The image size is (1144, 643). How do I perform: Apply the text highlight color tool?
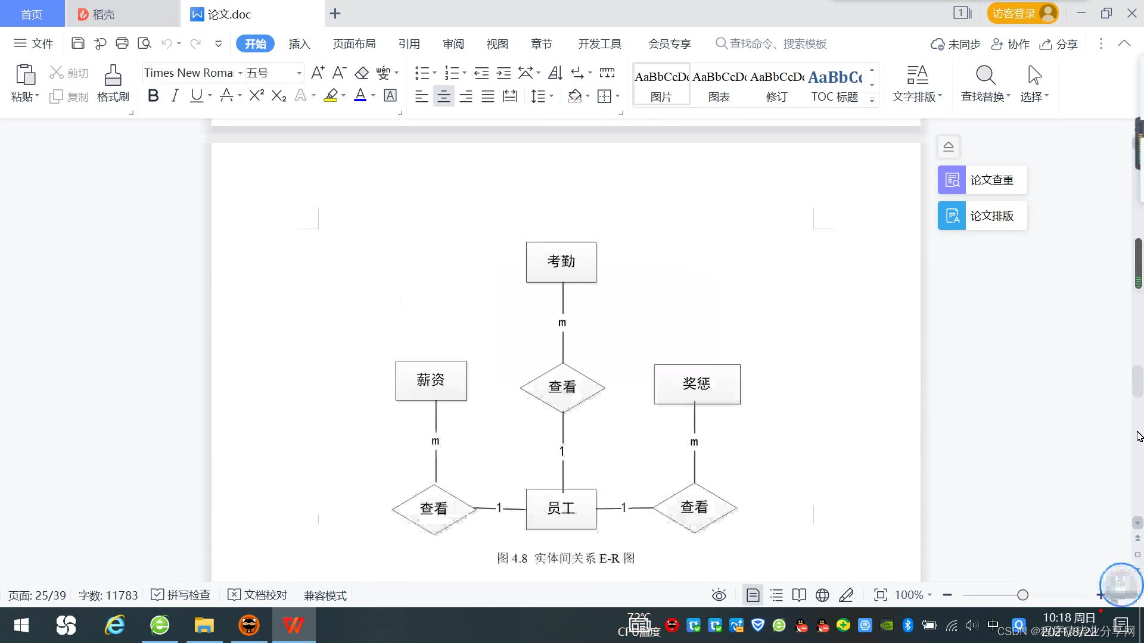[x=331, y=96]
